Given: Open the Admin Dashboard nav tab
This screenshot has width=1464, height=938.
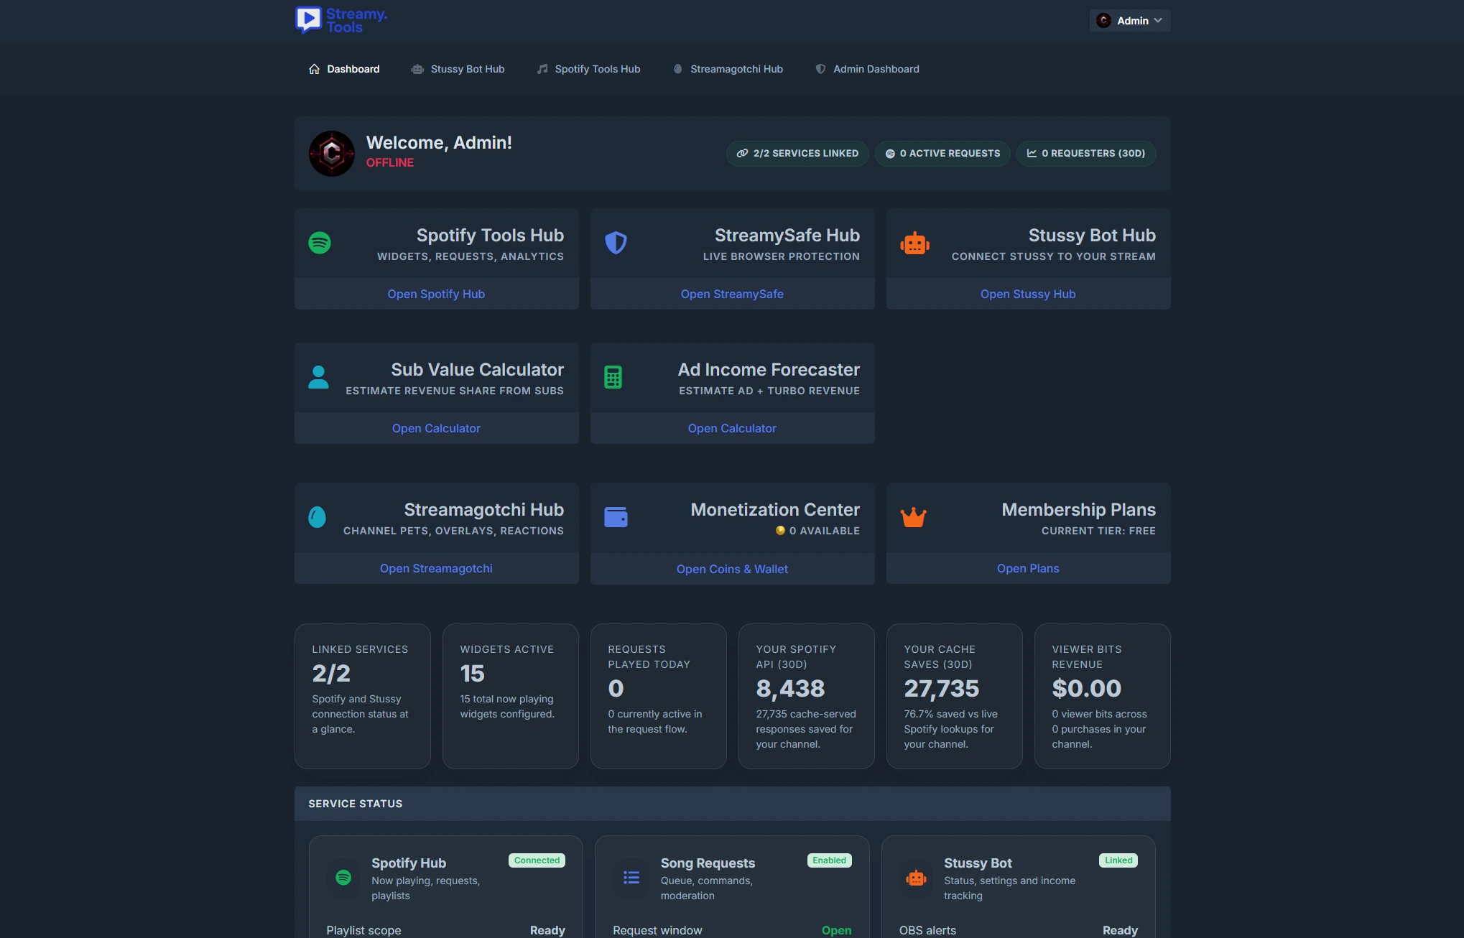Looking at the screenshot, I should click(x=867, y=69).
